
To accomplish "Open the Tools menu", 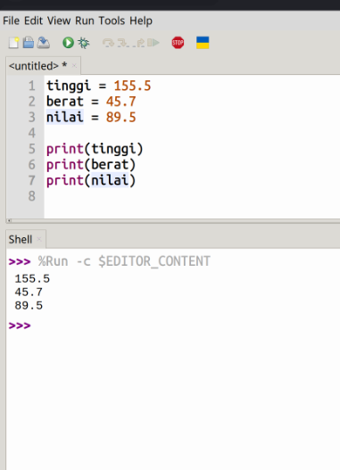I will 112,21.
